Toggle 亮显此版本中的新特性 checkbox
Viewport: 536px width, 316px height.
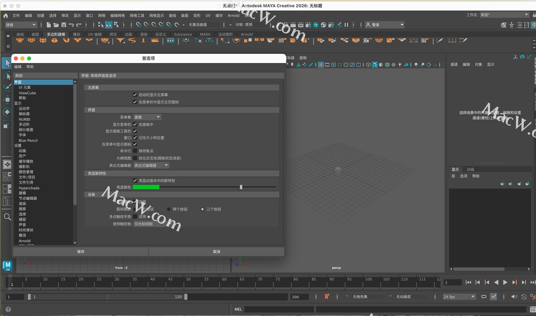(135, 181)
